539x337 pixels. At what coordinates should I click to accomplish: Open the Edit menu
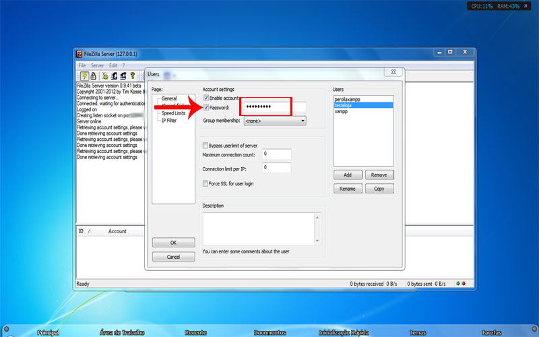(113, 65)
